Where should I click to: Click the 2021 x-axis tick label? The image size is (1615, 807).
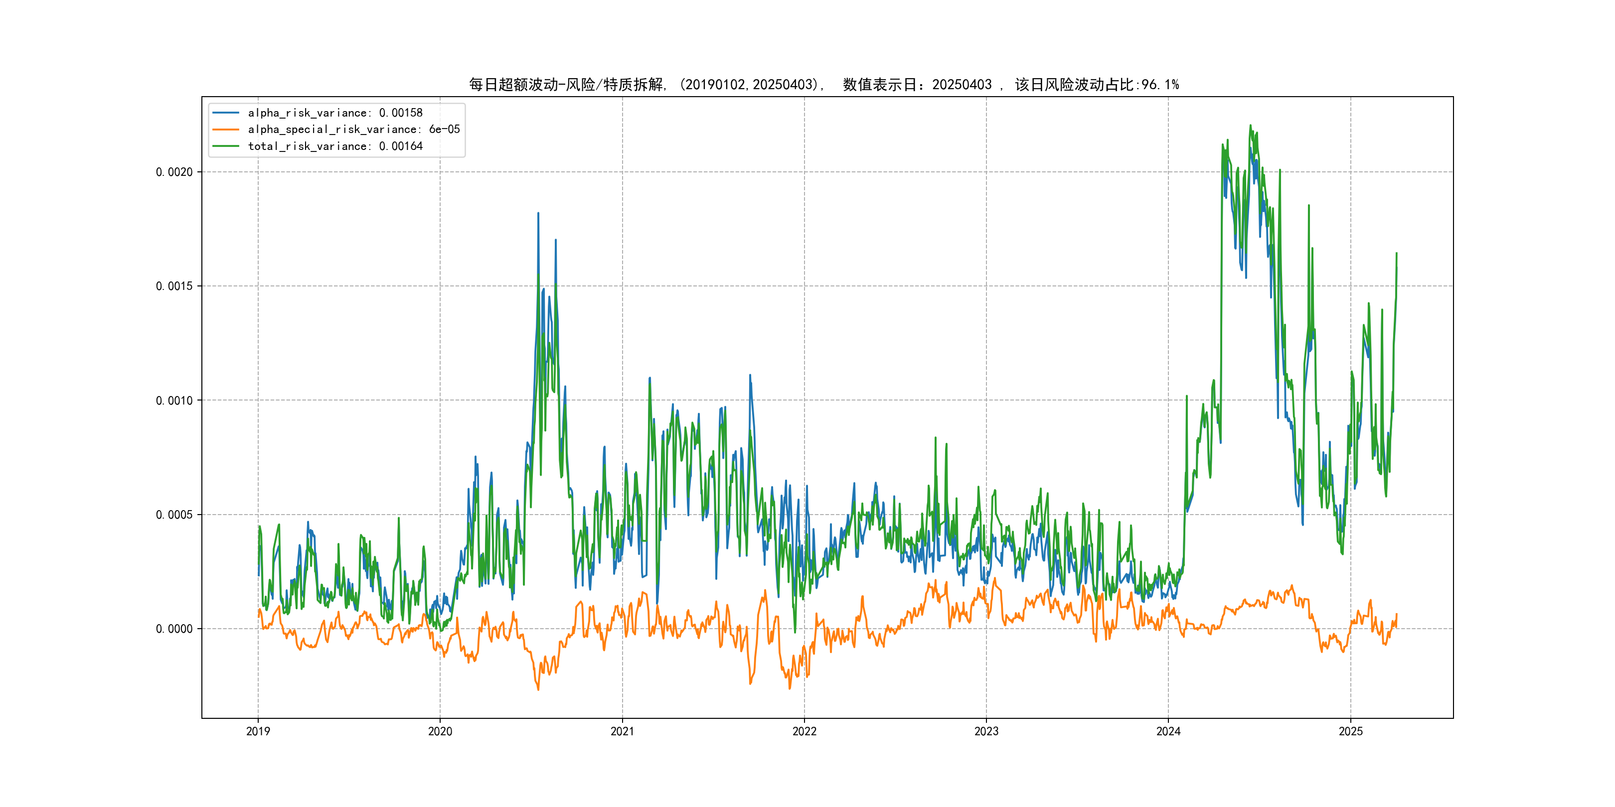pyautogui.click(x=622, y=731)
